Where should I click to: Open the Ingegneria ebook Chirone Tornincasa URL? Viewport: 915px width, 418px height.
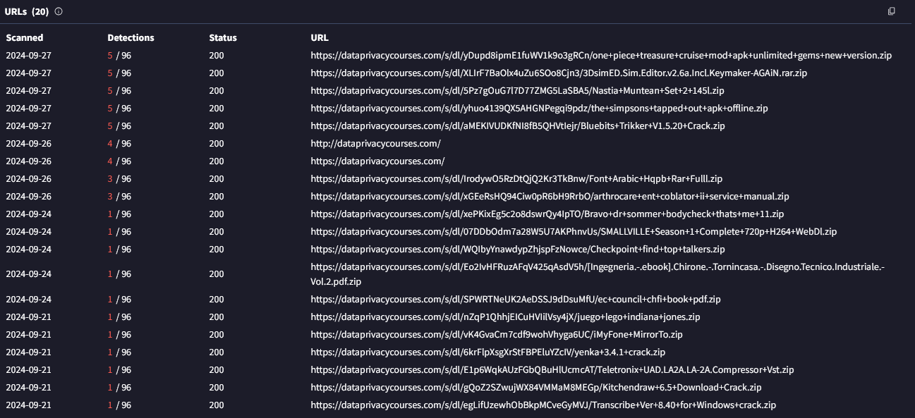[x=597, y=267]
